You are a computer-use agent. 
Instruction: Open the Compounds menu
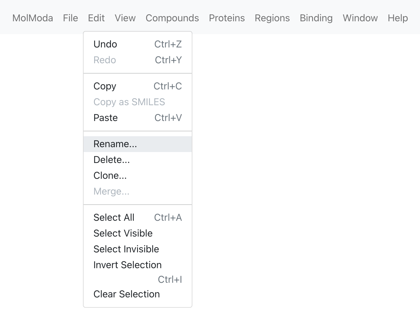tap(172, 18)
